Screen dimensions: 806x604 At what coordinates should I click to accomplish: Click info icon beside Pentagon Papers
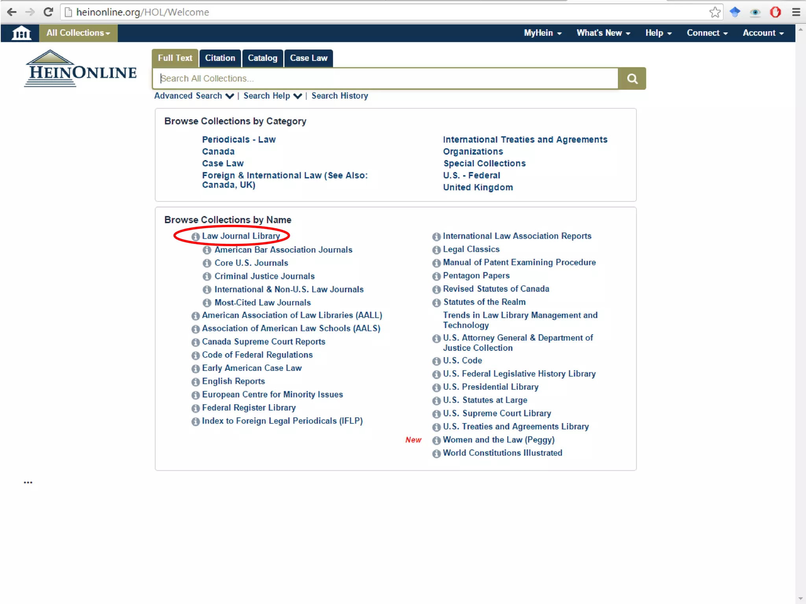tap(436, 276)
